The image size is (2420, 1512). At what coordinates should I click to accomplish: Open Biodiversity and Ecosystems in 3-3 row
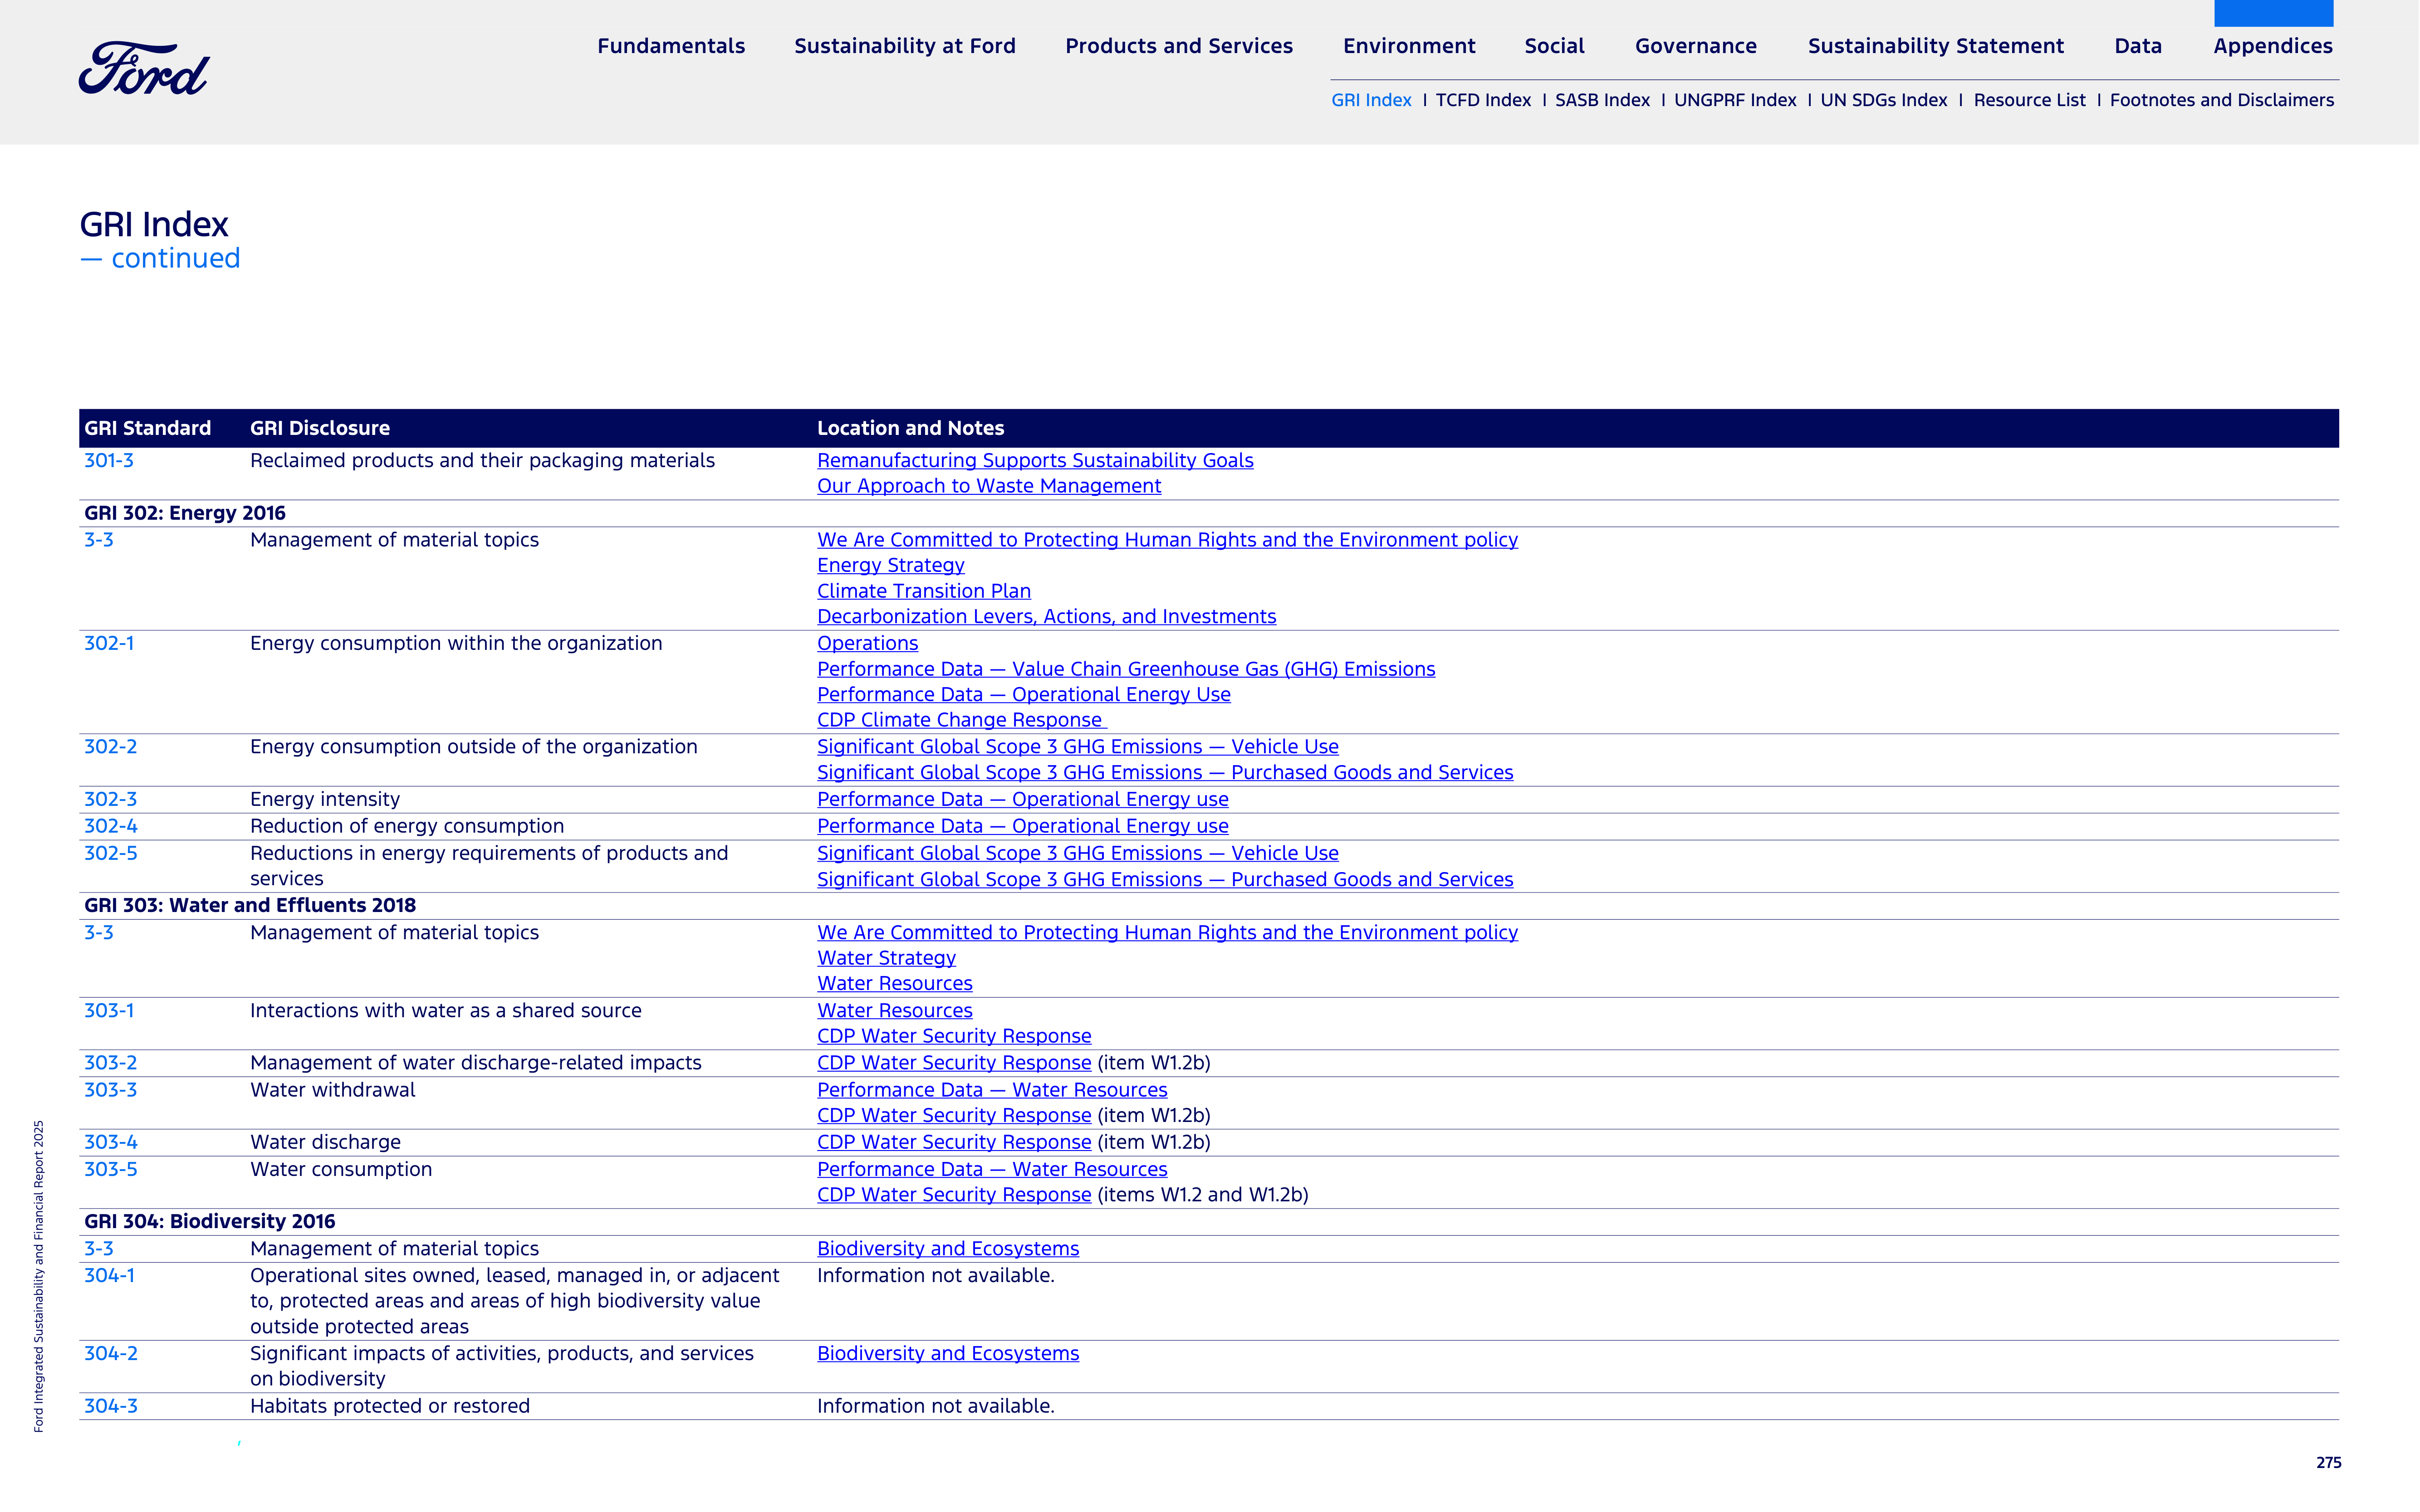pyautogui.click(x=947, y=1248)
